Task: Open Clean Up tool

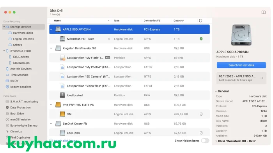Action: (x=14, y=131)
